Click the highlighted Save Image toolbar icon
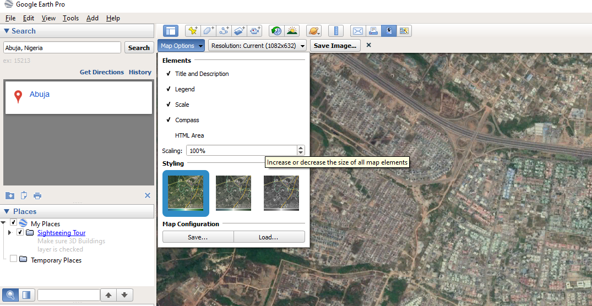Viewport: 592px width, 306px height. tap(388, 31)
